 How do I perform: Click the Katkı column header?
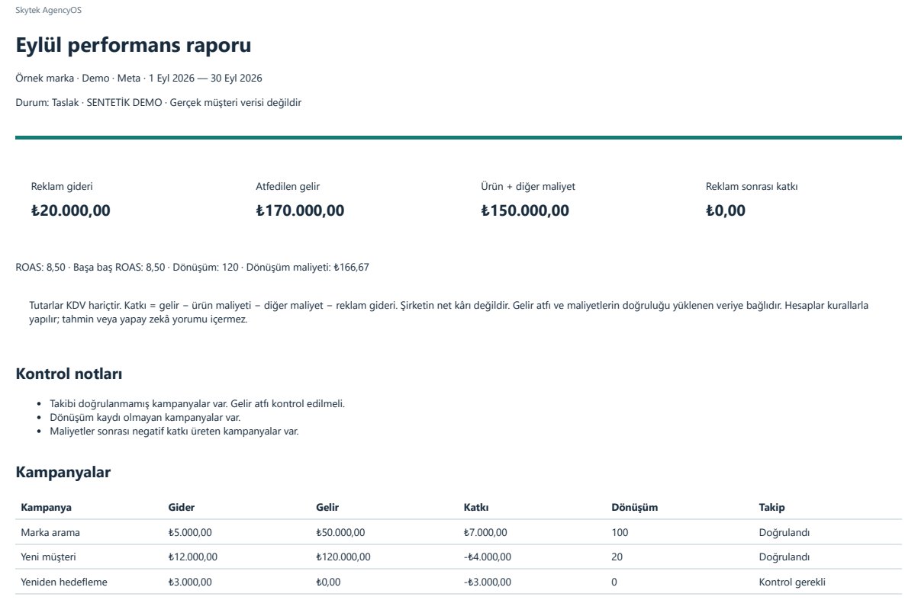(476, 507)
